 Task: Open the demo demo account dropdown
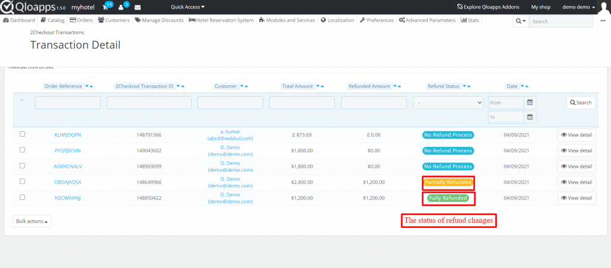coord(579,7)
